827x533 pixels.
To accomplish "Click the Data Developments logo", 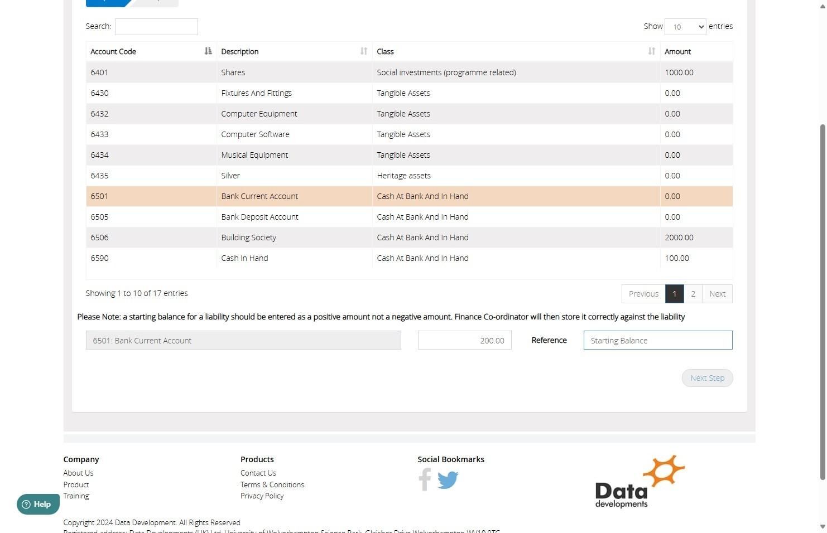I will coord(640,482).
